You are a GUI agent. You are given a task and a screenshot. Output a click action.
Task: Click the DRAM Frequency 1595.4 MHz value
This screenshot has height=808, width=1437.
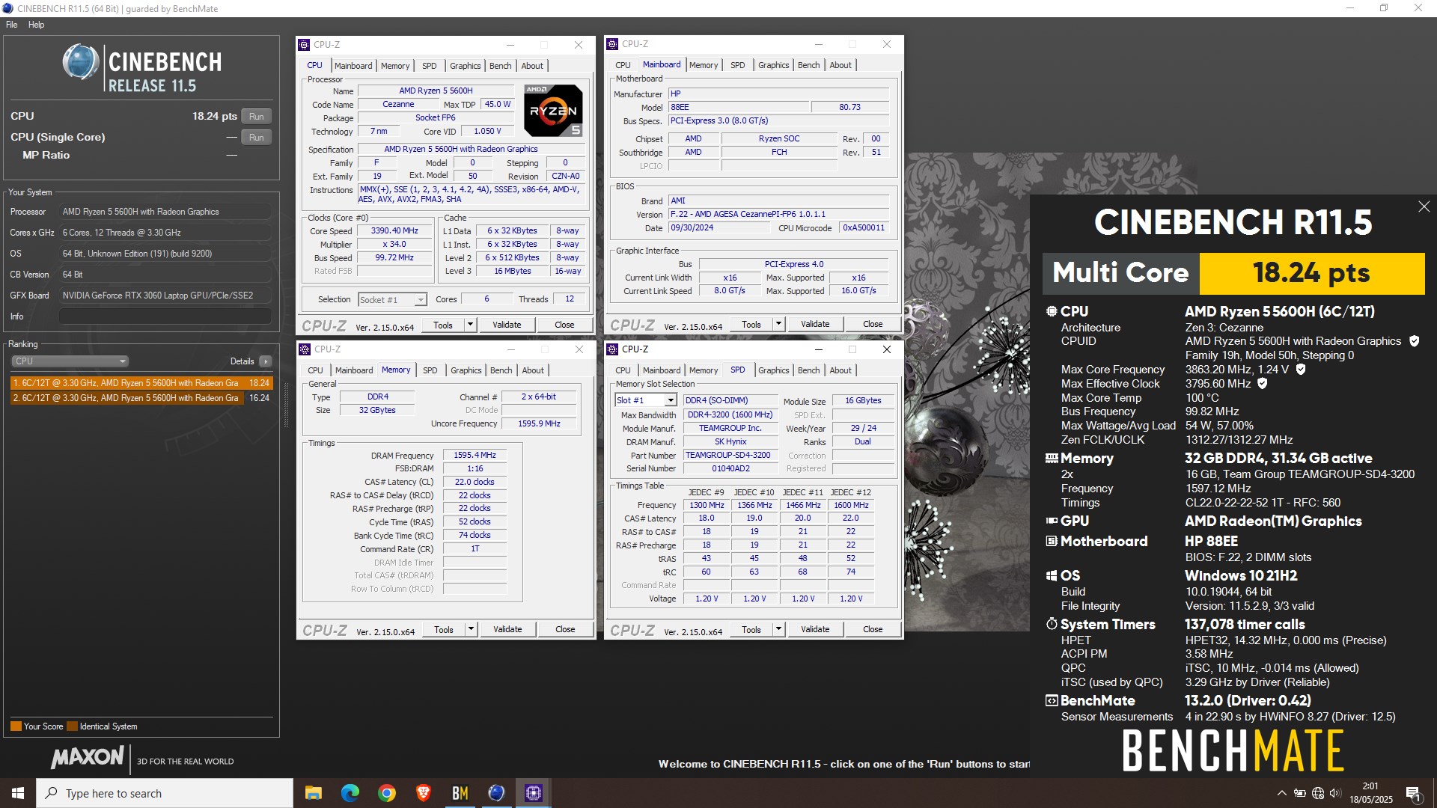[x=475, y=455]
